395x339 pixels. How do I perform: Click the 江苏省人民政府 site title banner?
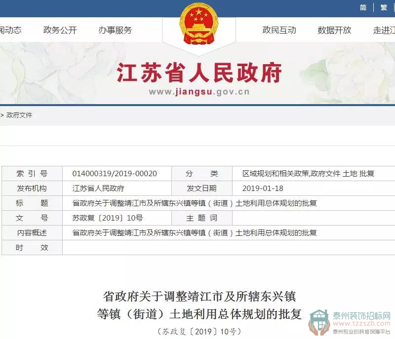tap(199, 74)
